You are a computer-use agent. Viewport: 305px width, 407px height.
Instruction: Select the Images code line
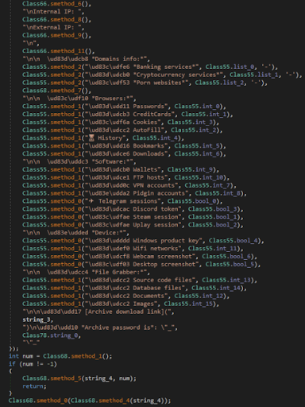pos(121,304)
